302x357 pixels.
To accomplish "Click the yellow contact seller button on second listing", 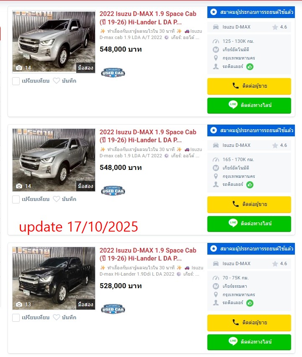I will 249,204.
